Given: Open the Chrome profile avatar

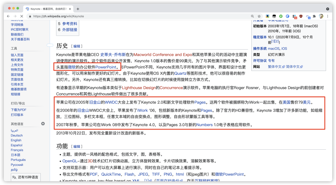Looking at the screenshot, I should [321, 16].
